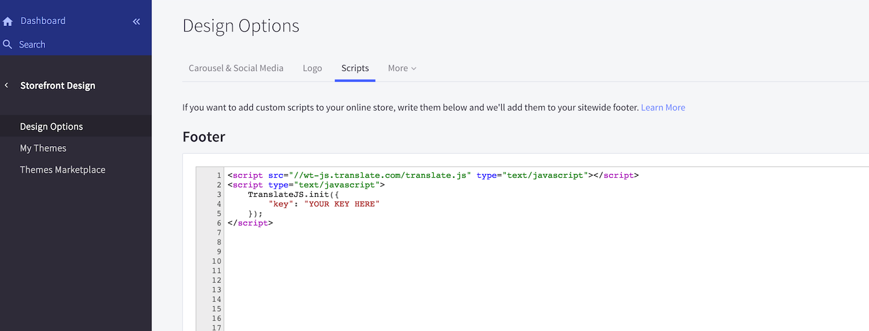The width and height of the screenshot is (869, 331).
Task: Click the Search magnifier icon
Action: click(x=8, y=44)
